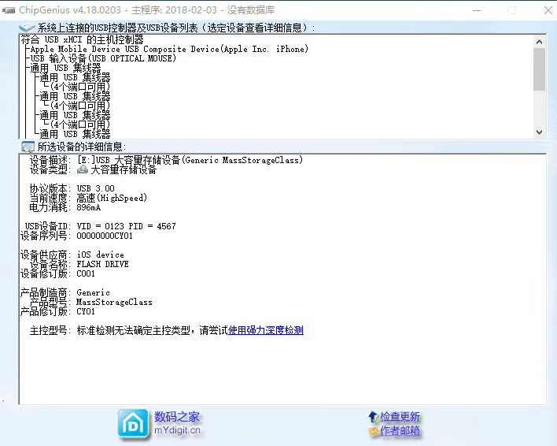The height and width of the screenshot is (446, 557).
Task: Click the 数码之家 text link
Action: coord(177,417)
